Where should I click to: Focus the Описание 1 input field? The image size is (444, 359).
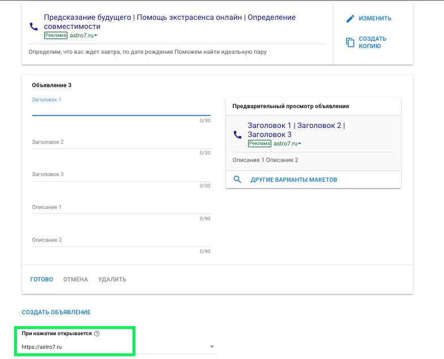pos(121,207)
